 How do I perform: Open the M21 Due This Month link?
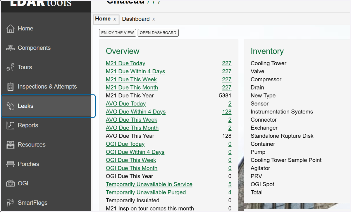click(x=132, y=87)
